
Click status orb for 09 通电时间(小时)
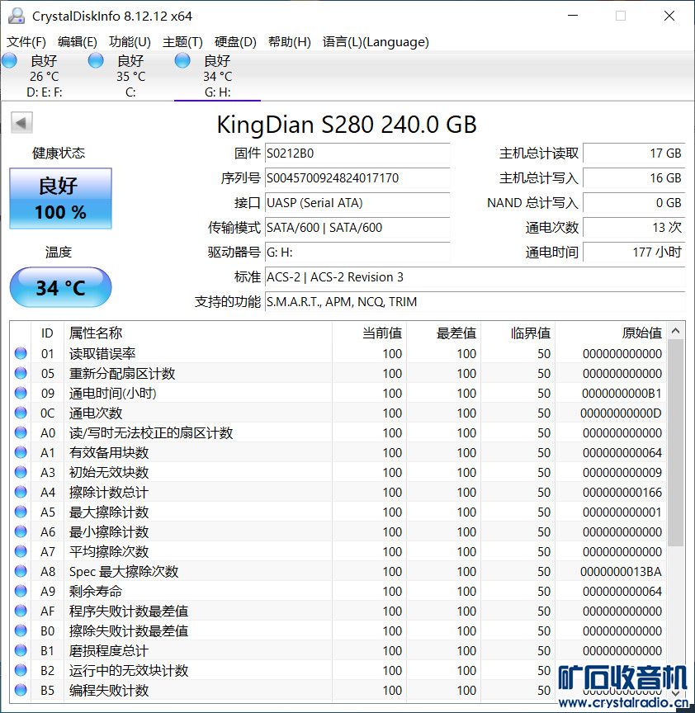(x=21, y=393)
